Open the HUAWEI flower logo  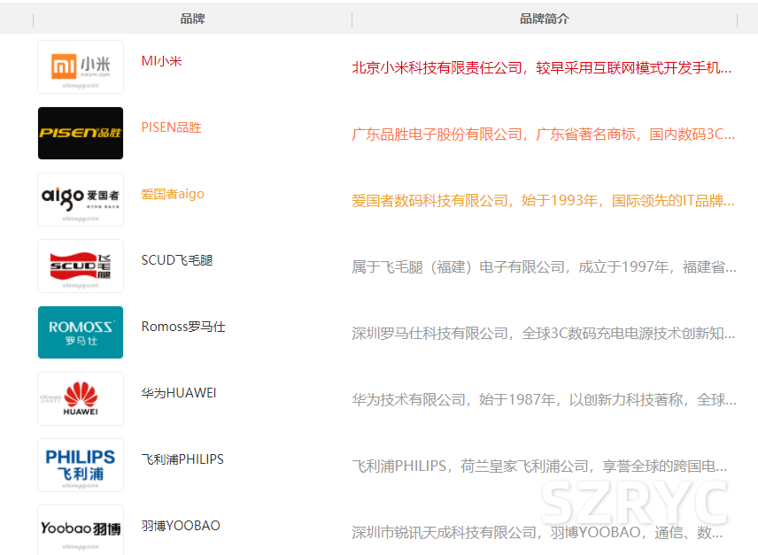[x=81, y=398]
